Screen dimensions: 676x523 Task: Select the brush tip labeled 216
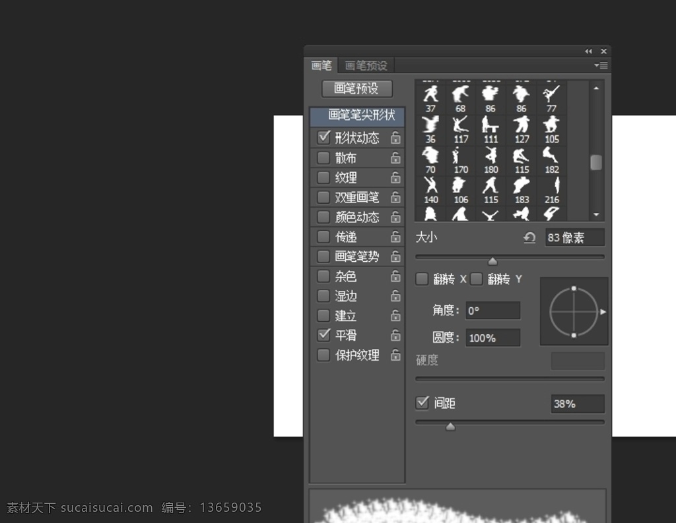tap(552, 191)
